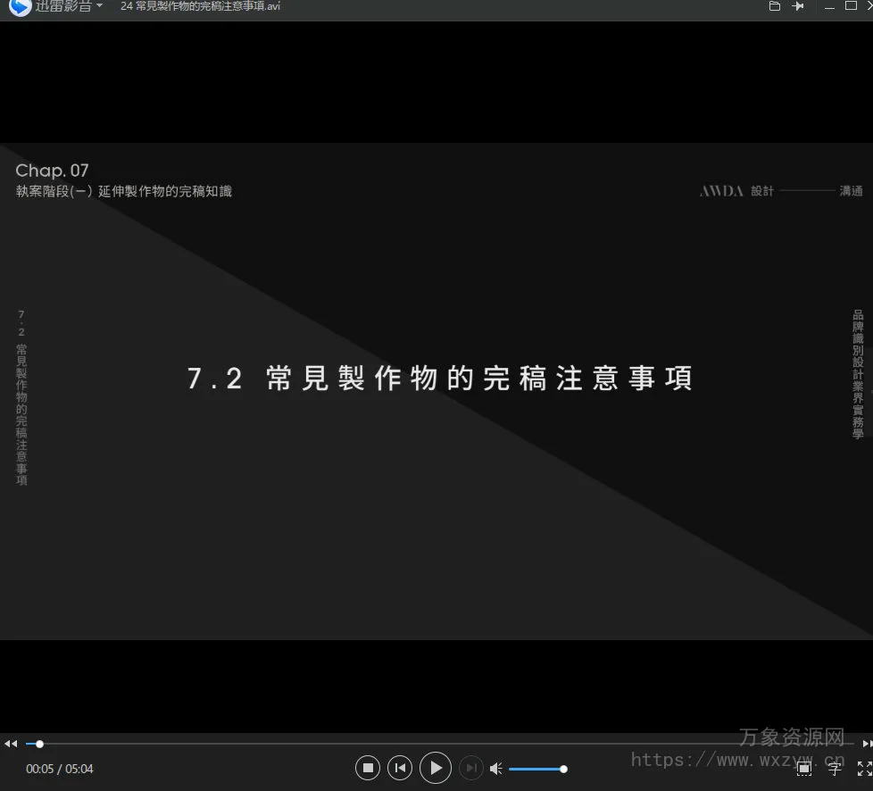Skip to the previous video

coord(400,768)
